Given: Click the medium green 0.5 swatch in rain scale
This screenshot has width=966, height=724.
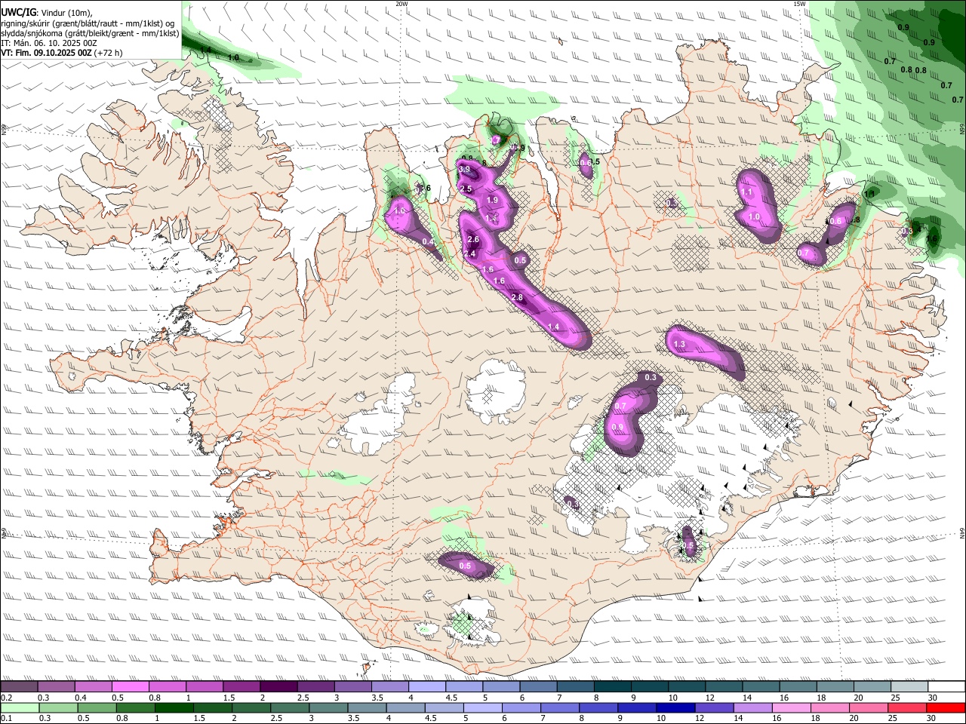Looking at the screenshot, I should coord(97,707).
